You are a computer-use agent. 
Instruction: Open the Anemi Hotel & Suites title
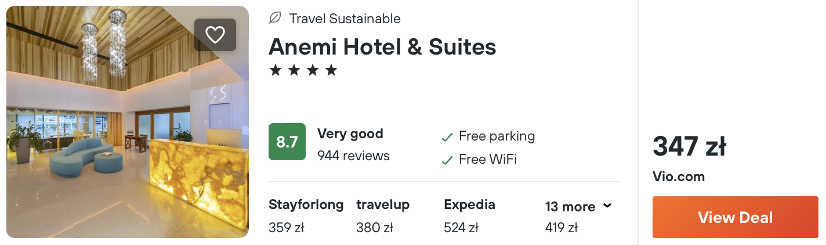point(382,46)
